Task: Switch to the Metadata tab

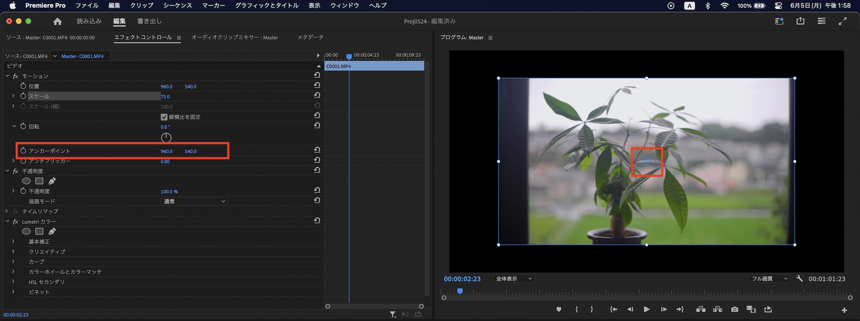Action: [x=310, y=37]
